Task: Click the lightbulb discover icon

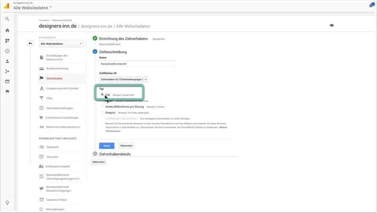Action: tap(7, 203)
